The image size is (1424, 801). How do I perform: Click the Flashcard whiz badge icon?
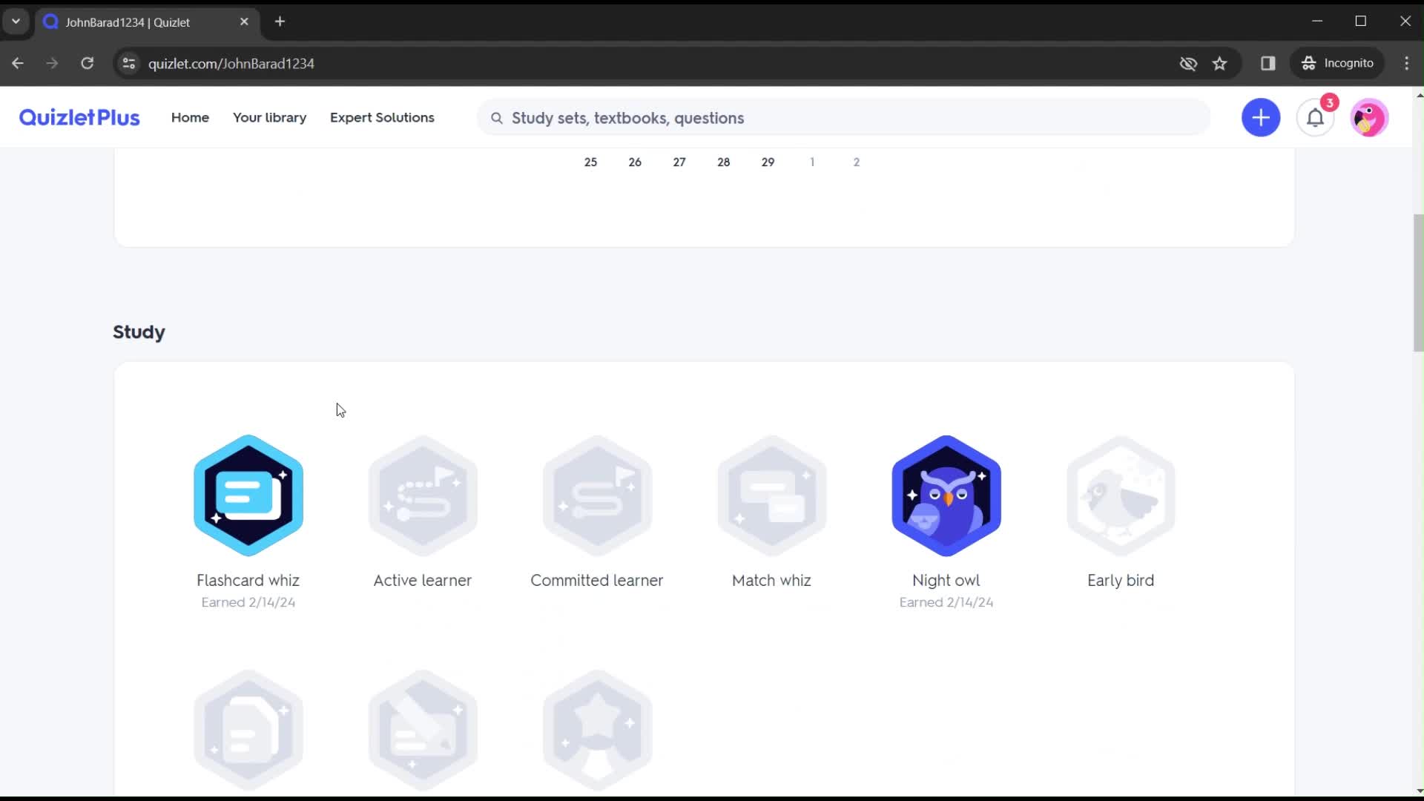coord(248,495)
